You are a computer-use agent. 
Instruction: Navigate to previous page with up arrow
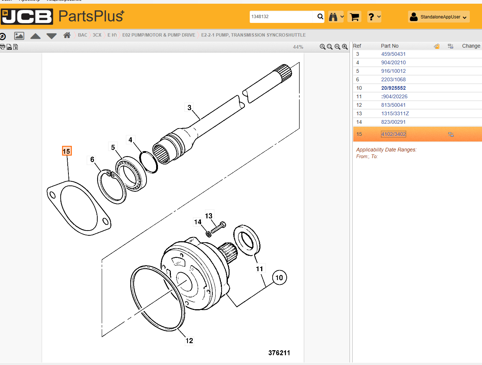pos(36,36)
